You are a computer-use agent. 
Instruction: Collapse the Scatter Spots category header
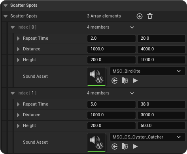6,6
